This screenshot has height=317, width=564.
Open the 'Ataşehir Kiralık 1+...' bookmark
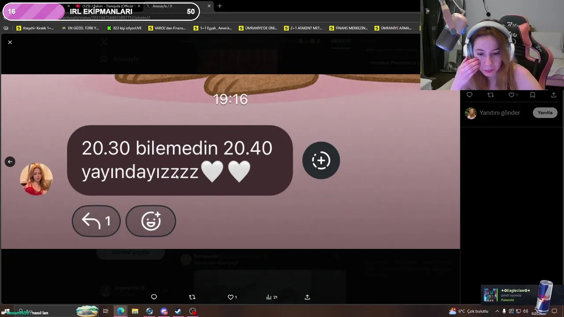[35, 28]
